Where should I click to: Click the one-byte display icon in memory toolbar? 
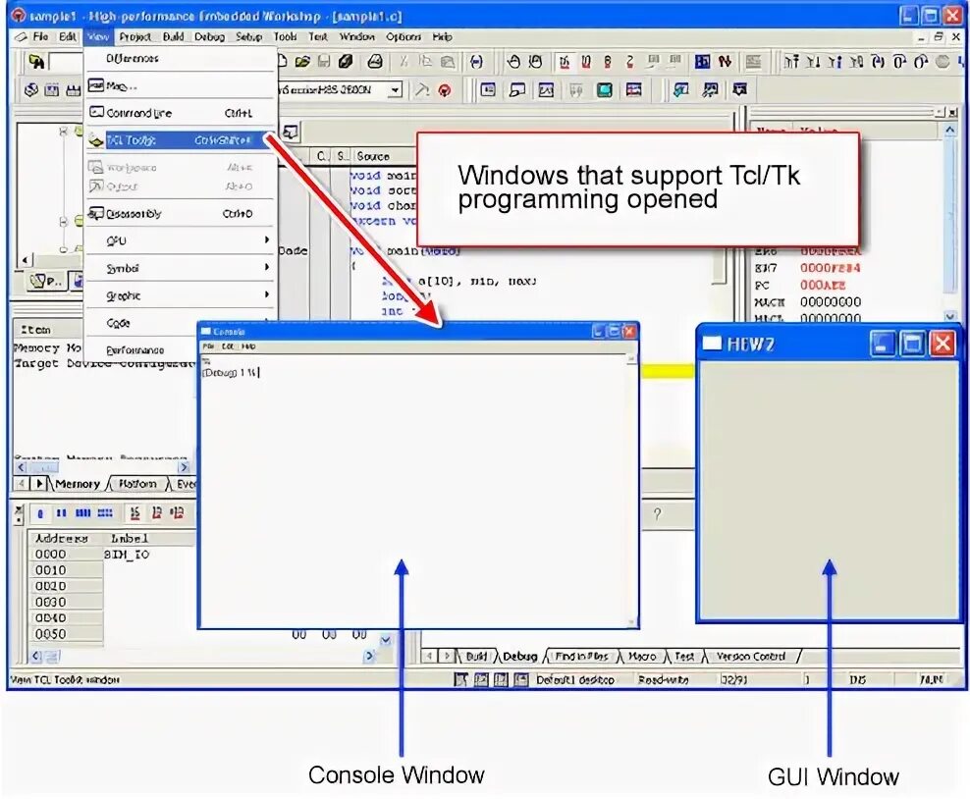pos(41,513)
